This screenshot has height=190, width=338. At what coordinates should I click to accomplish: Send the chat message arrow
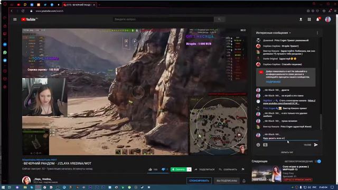316,145
